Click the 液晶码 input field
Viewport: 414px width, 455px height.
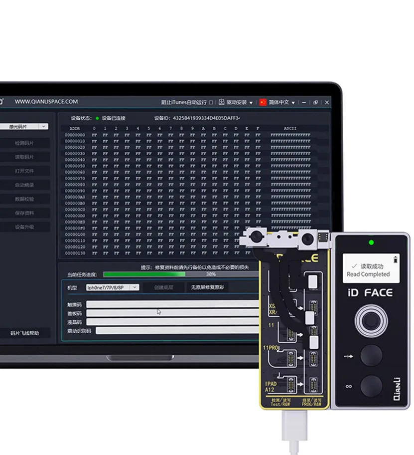pos(173,321)
